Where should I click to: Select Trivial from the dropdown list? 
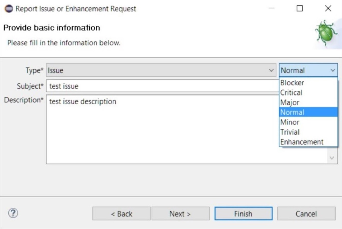point(308,132)
